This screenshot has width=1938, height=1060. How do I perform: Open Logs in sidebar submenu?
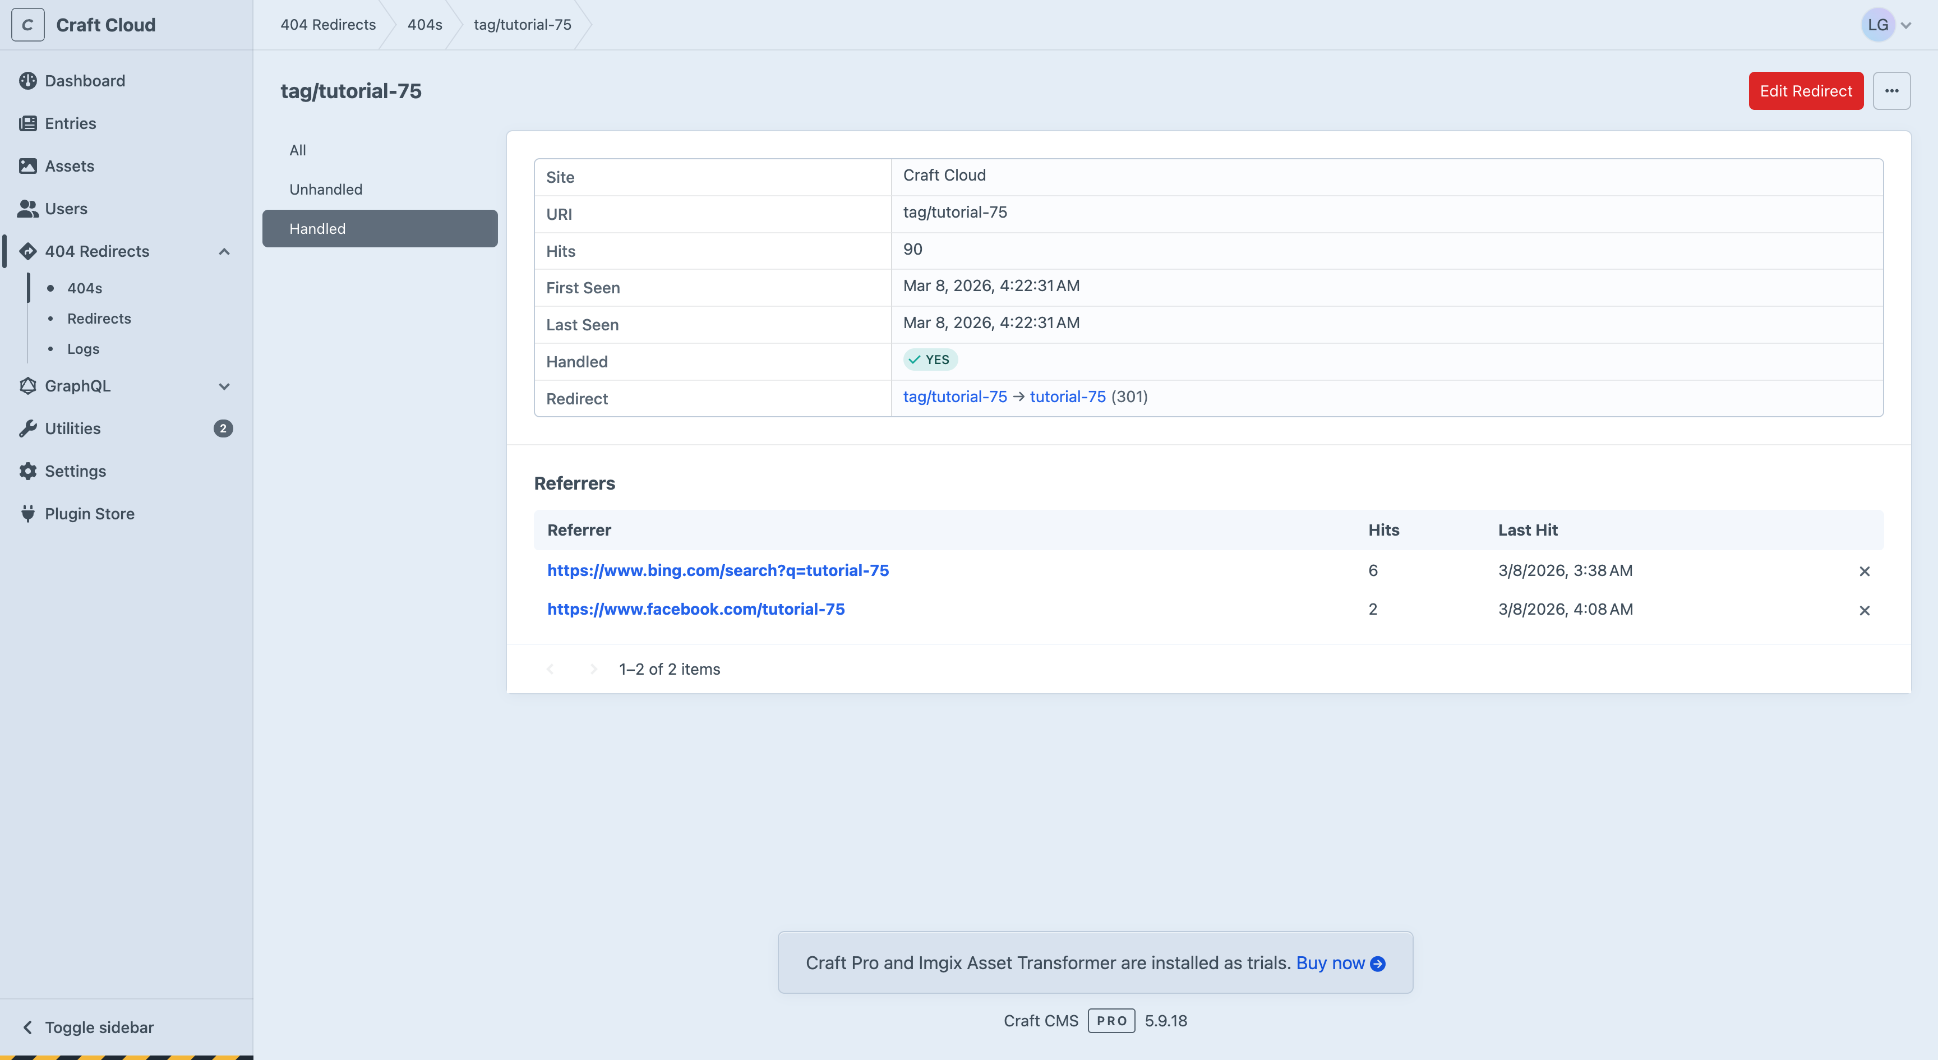[84, 348]
